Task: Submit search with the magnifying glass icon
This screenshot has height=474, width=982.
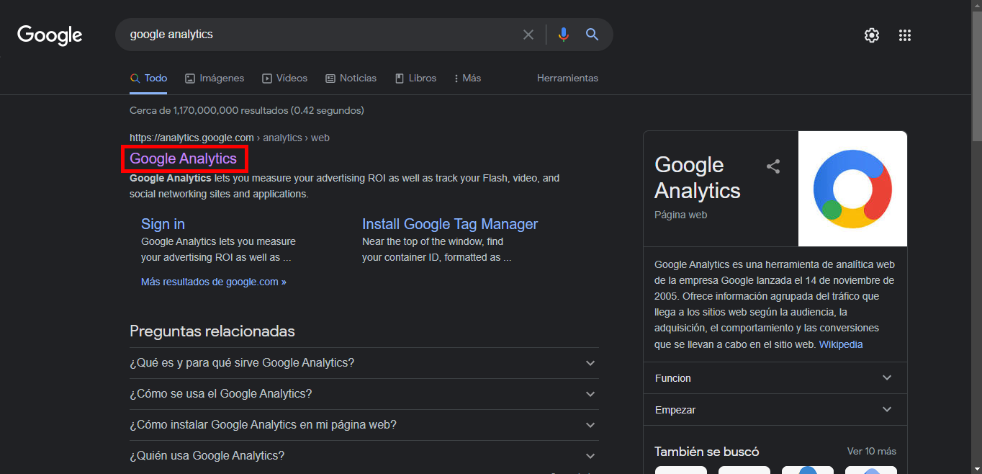Action: click(x=592, y=35)
